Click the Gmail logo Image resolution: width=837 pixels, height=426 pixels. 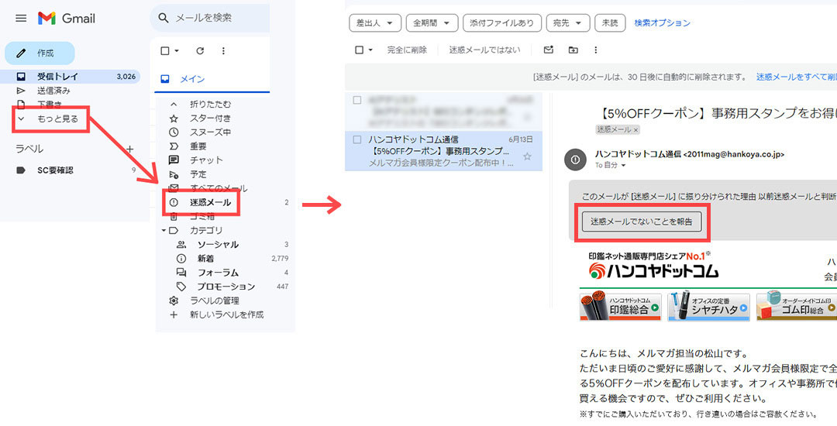(66, 18)
